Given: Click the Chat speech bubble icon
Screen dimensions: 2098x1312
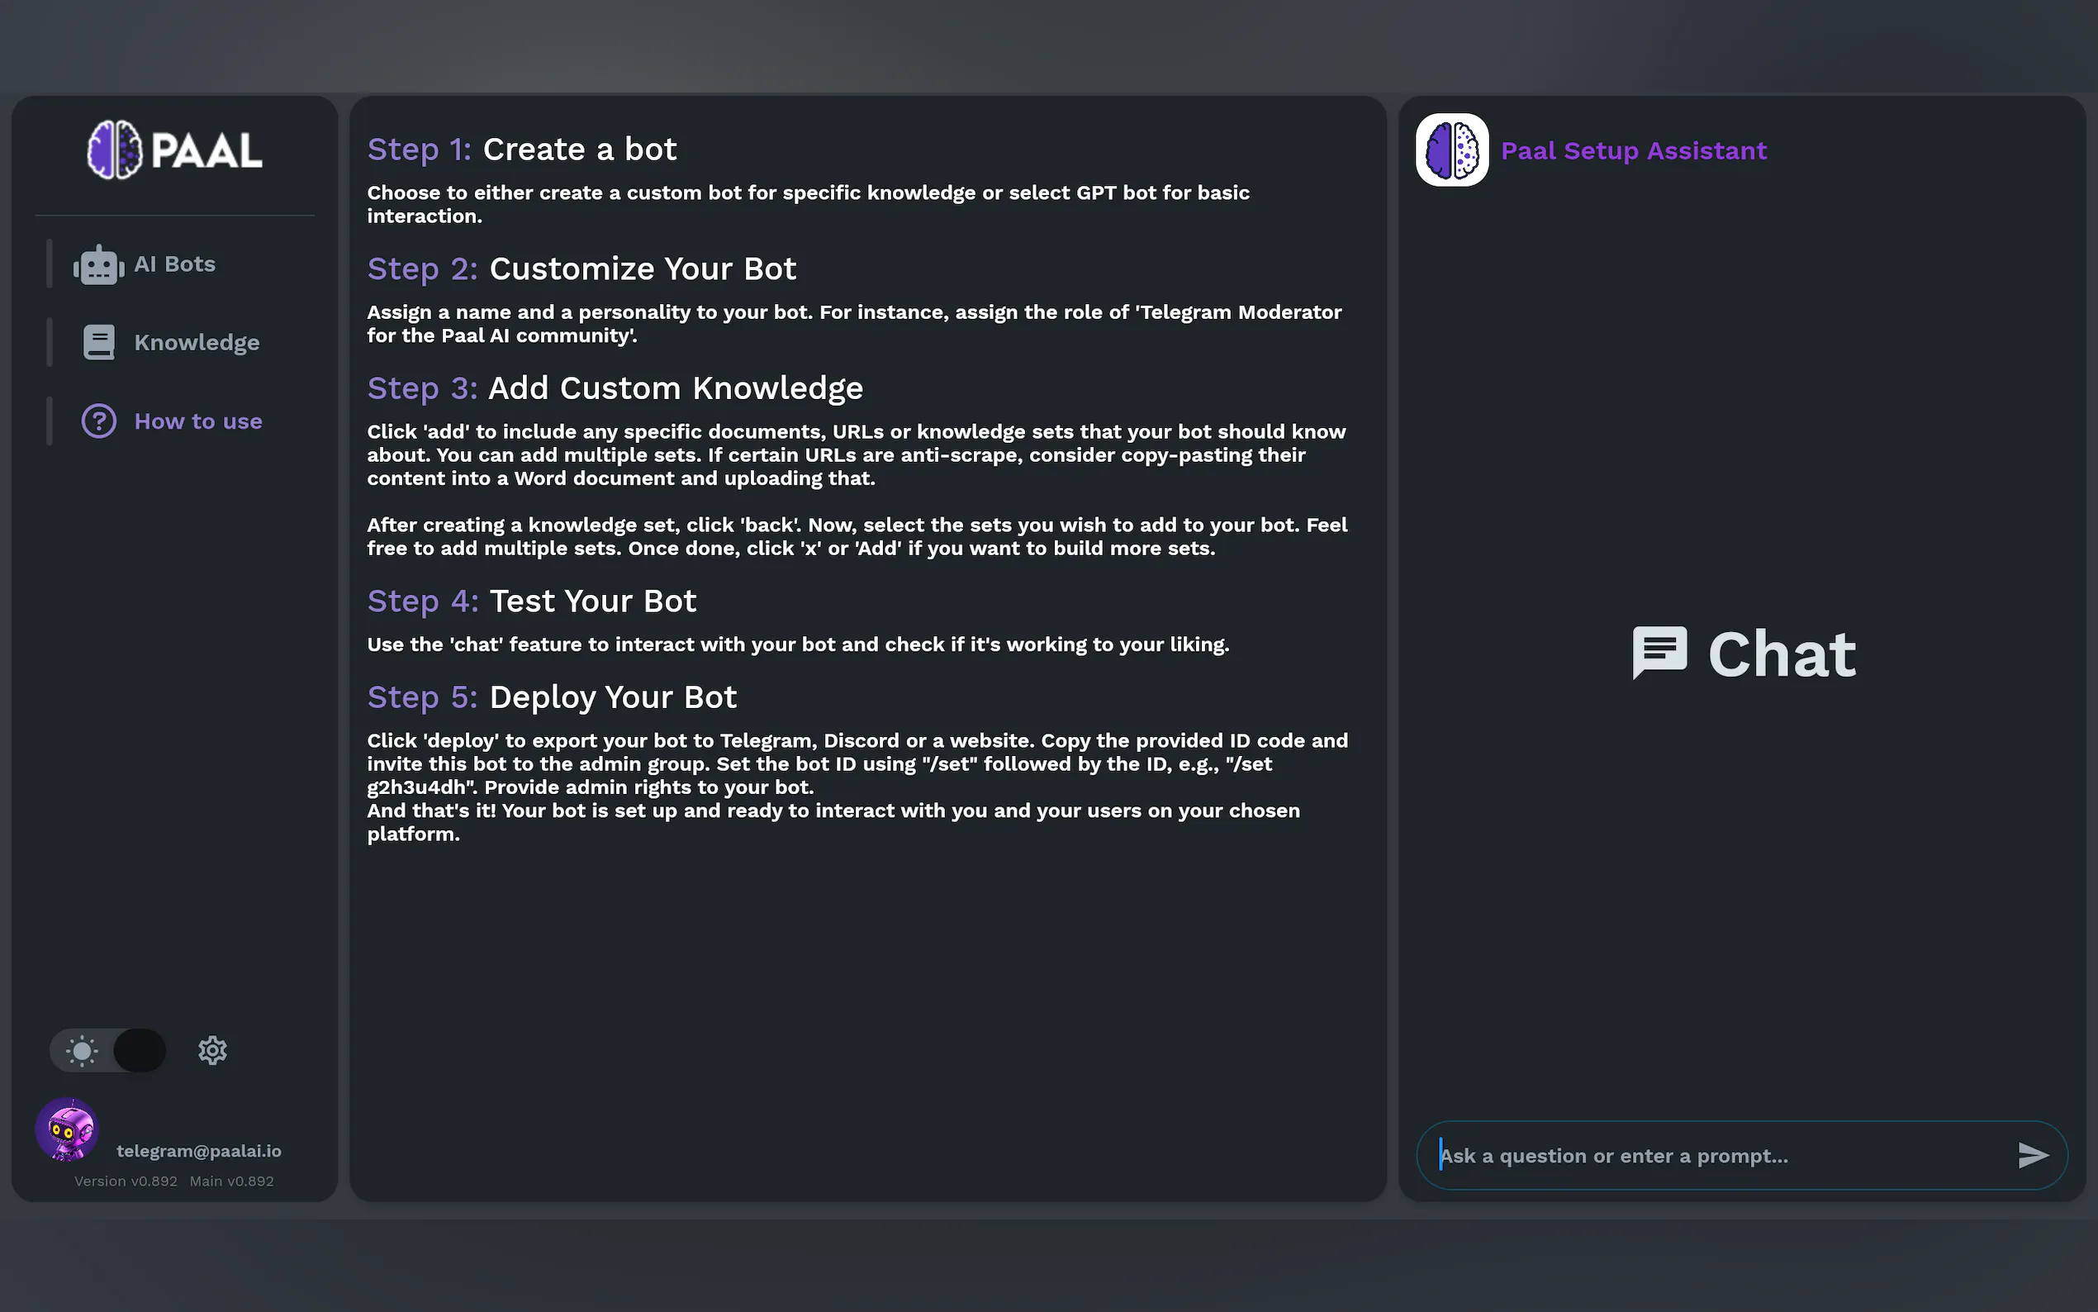Looking at the screenshot, I should tap(1659, 653).
